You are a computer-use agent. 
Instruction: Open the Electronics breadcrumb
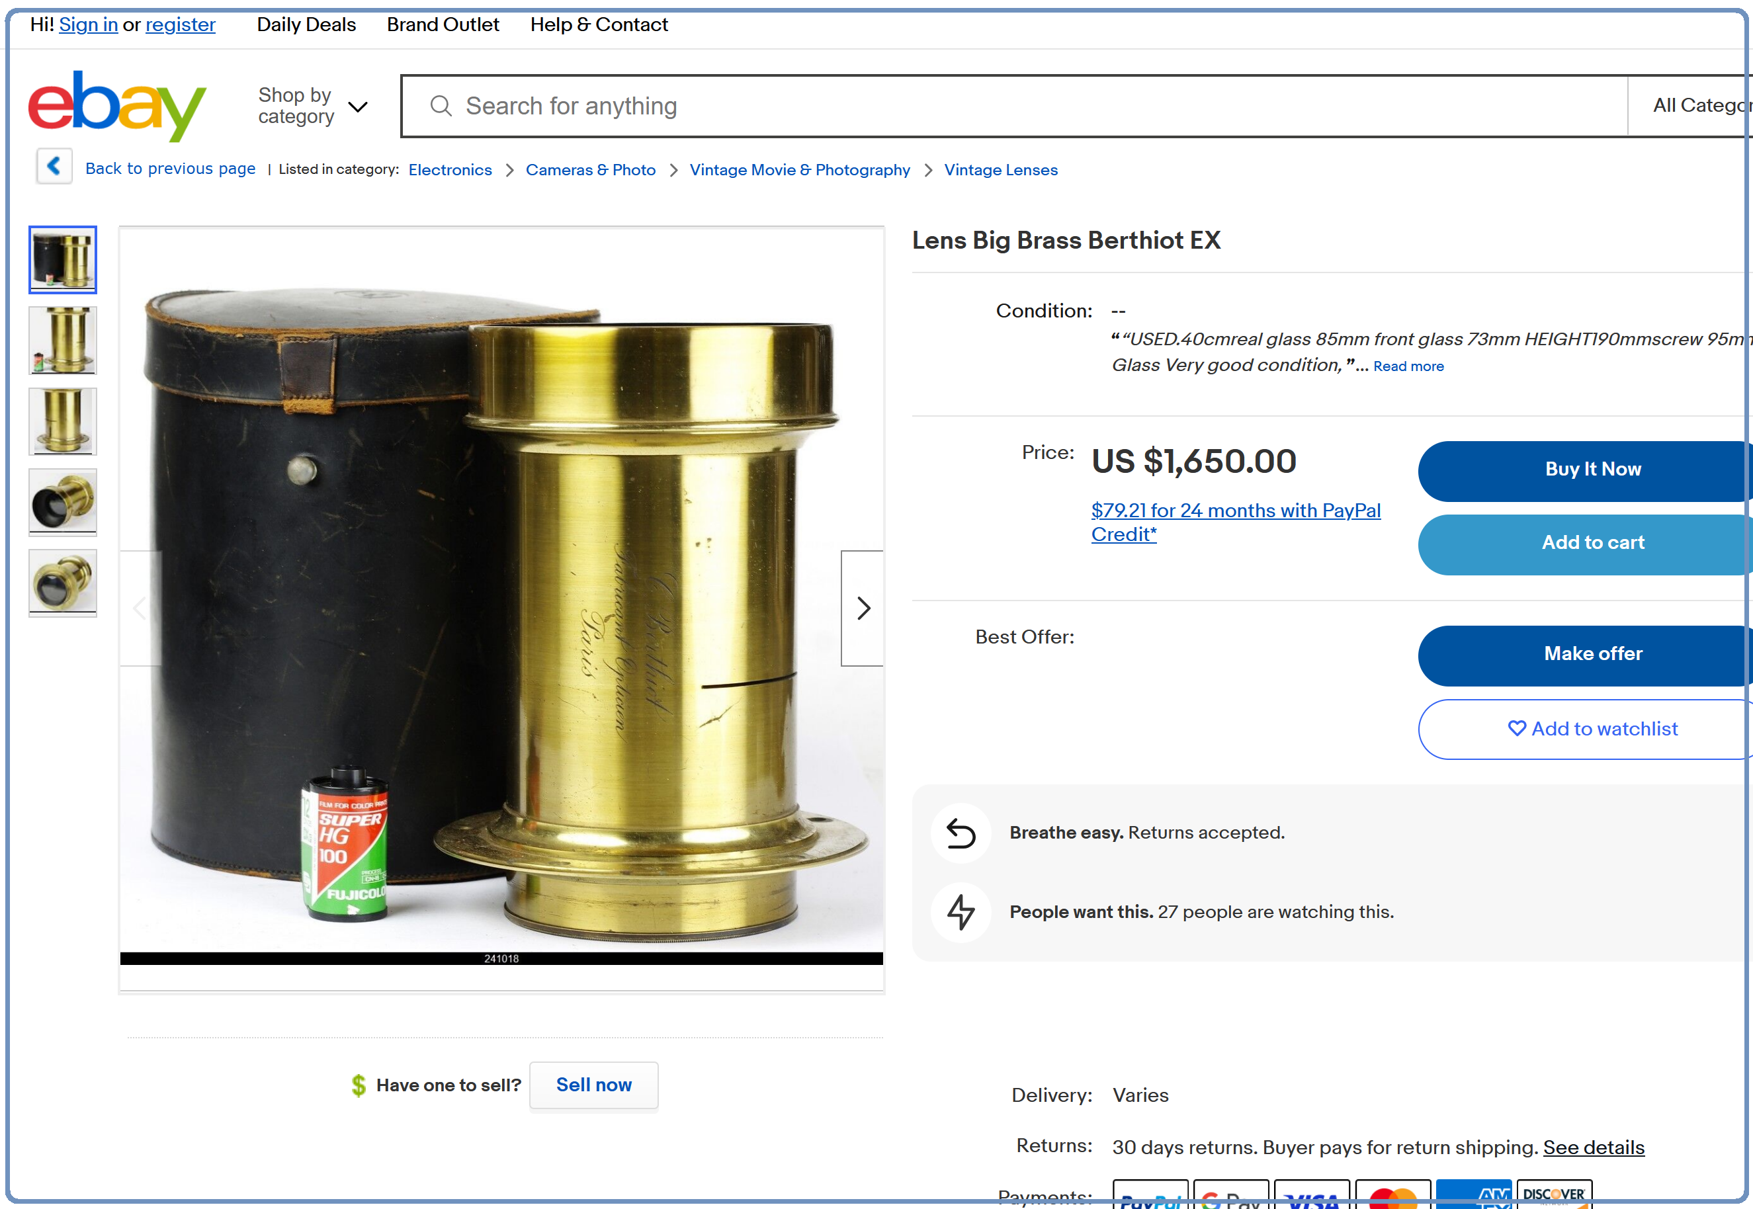coord(450,170)
